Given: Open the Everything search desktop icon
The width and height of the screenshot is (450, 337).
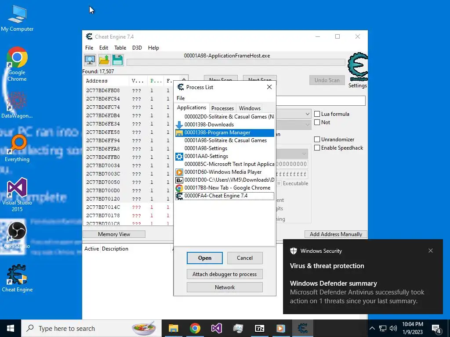Looking at the screenshot, I should coord(17,148).
